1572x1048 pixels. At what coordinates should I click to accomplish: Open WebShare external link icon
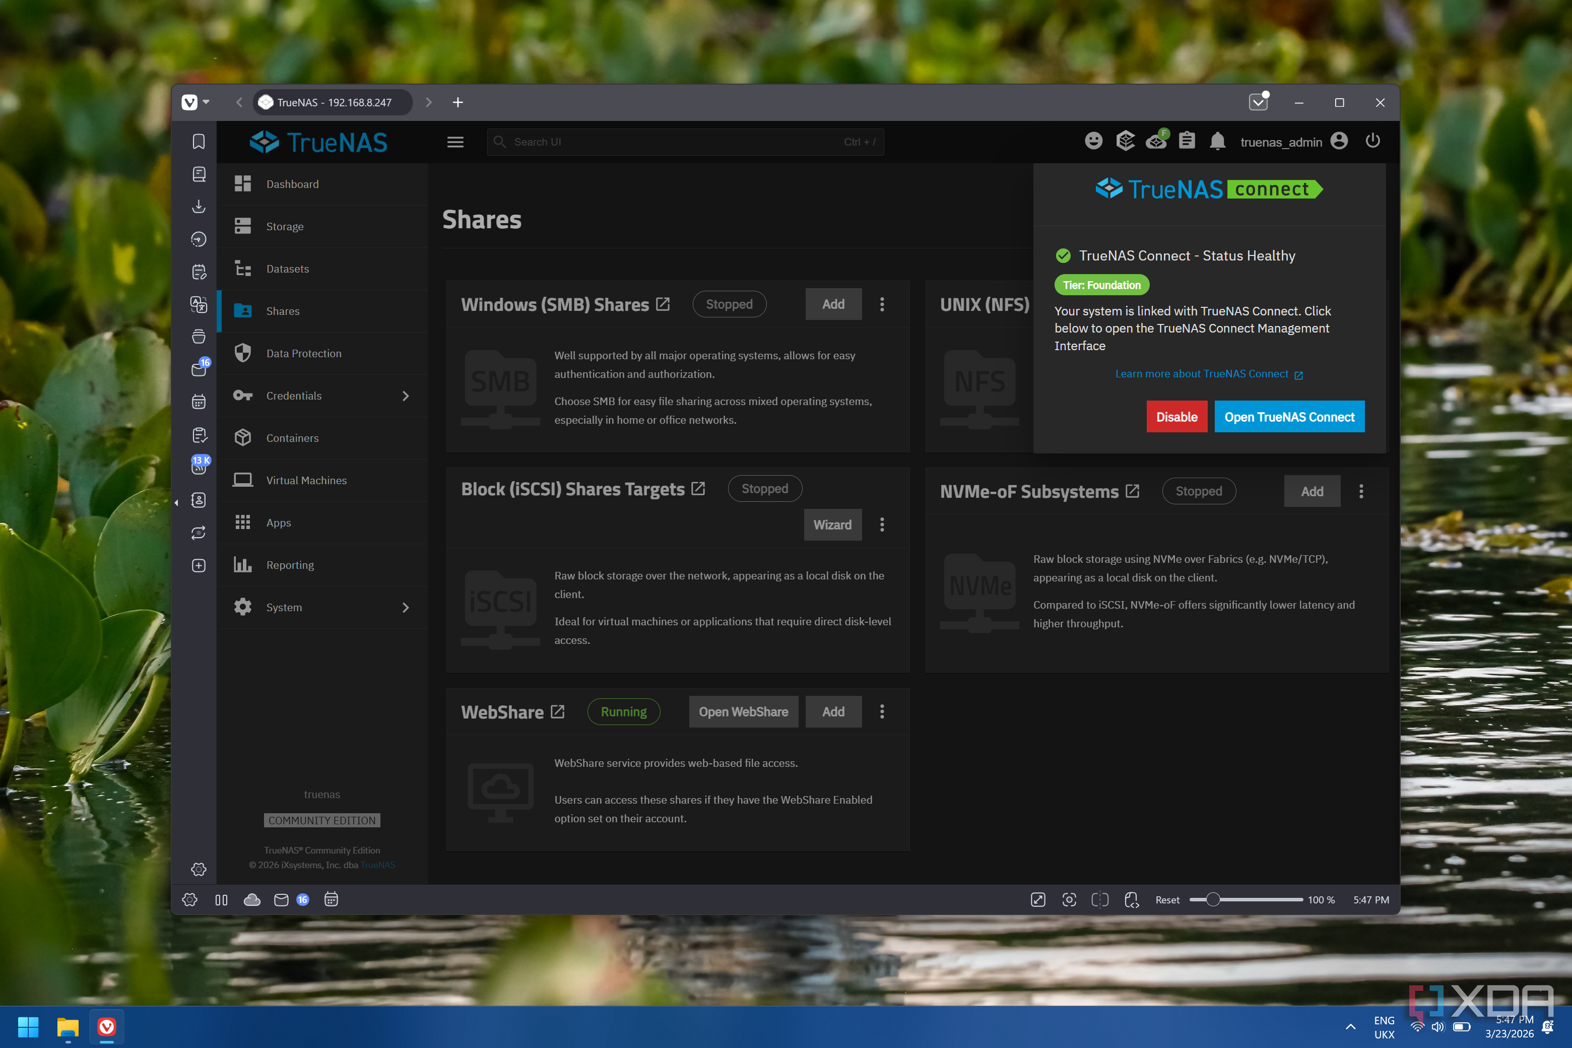tap(557, 712)
